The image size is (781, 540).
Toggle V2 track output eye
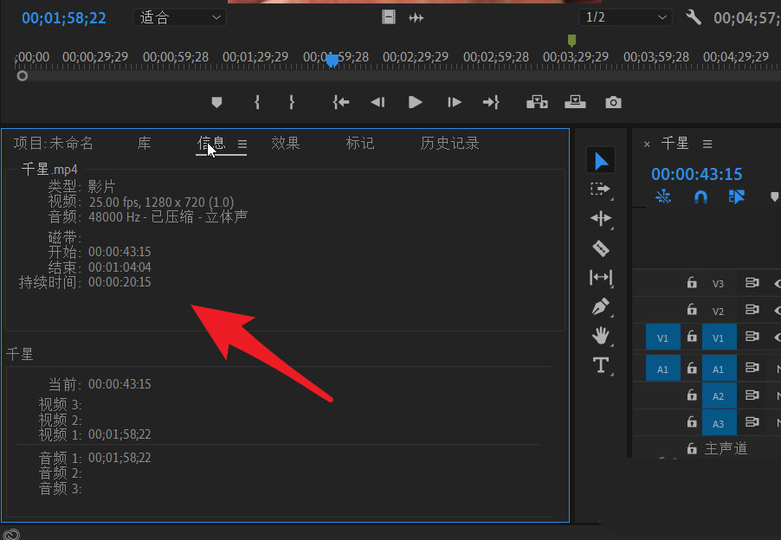776,311
